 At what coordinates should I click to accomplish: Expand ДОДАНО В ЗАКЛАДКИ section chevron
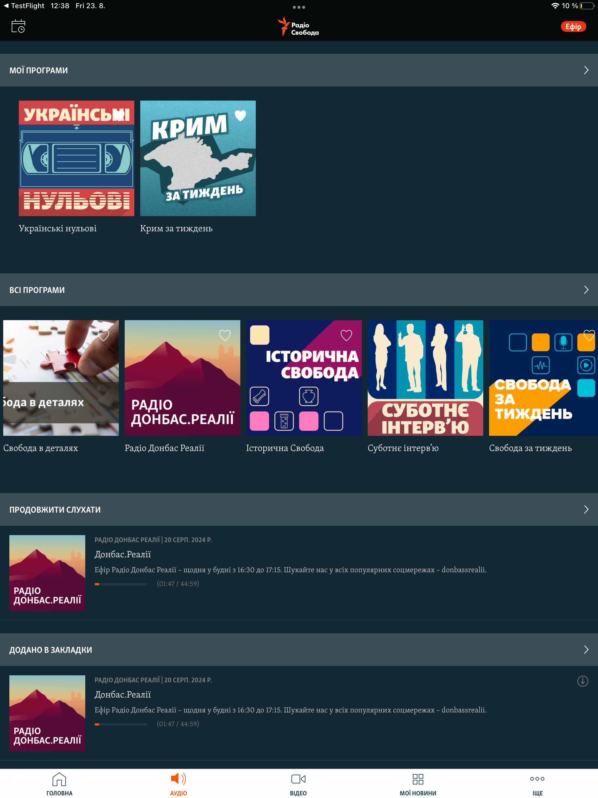[586, 650]
